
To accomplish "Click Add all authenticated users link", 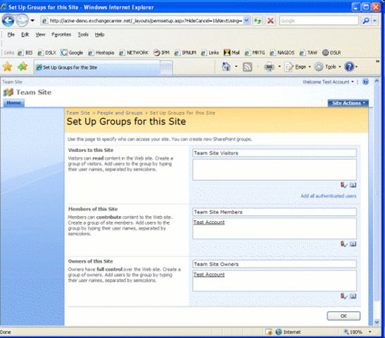I will click(x=328, y=196).
